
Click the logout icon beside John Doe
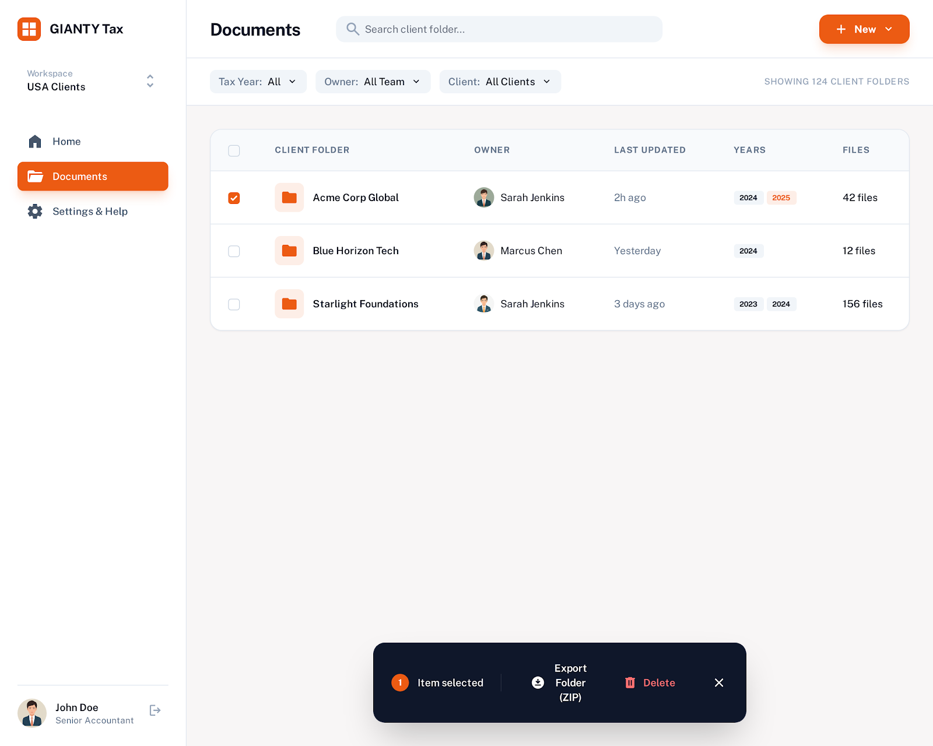point(155,710)
